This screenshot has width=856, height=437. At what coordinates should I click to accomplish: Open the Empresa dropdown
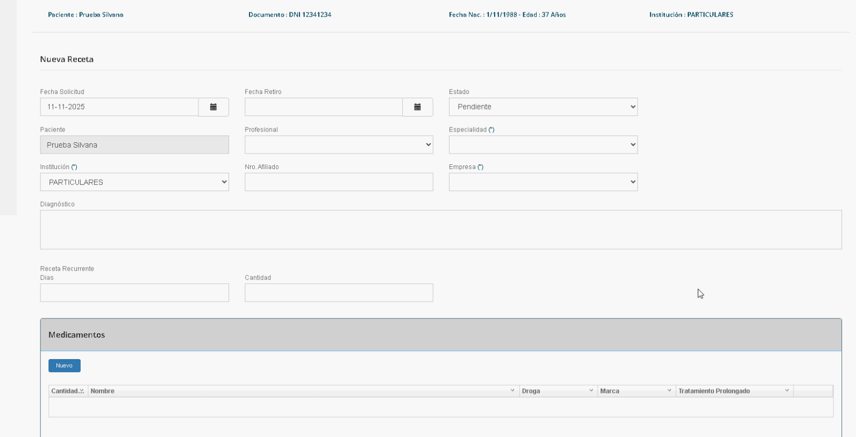coord(543,182)
